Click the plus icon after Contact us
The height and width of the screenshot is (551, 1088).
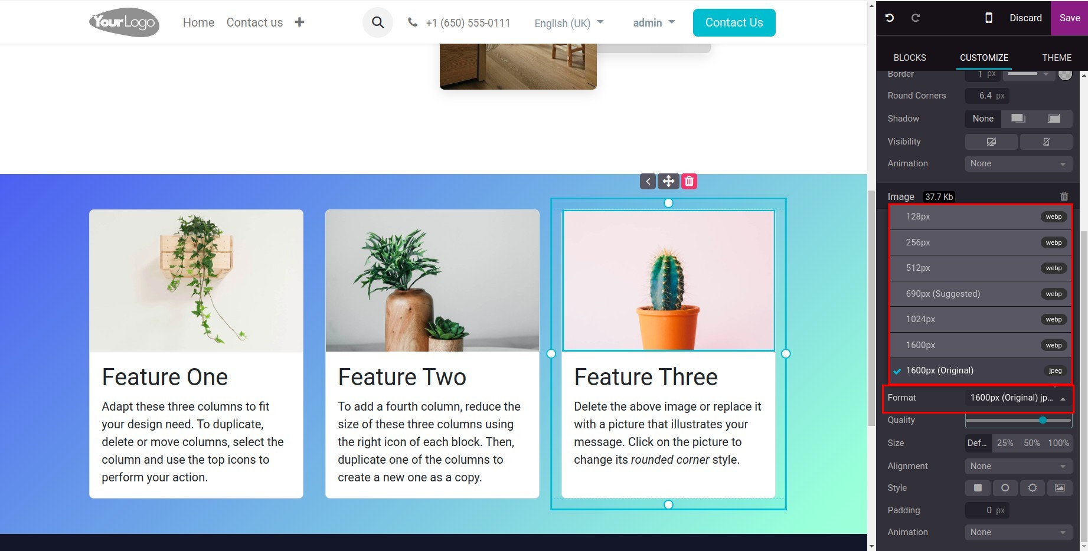point(299,22)
